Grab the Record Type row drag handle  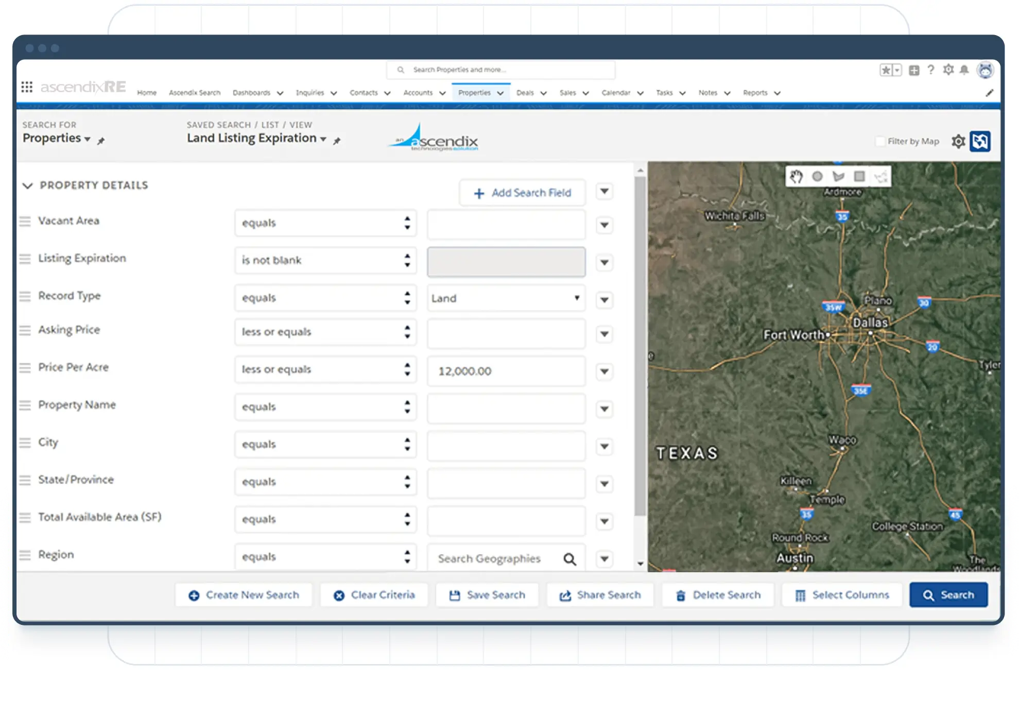25,296
